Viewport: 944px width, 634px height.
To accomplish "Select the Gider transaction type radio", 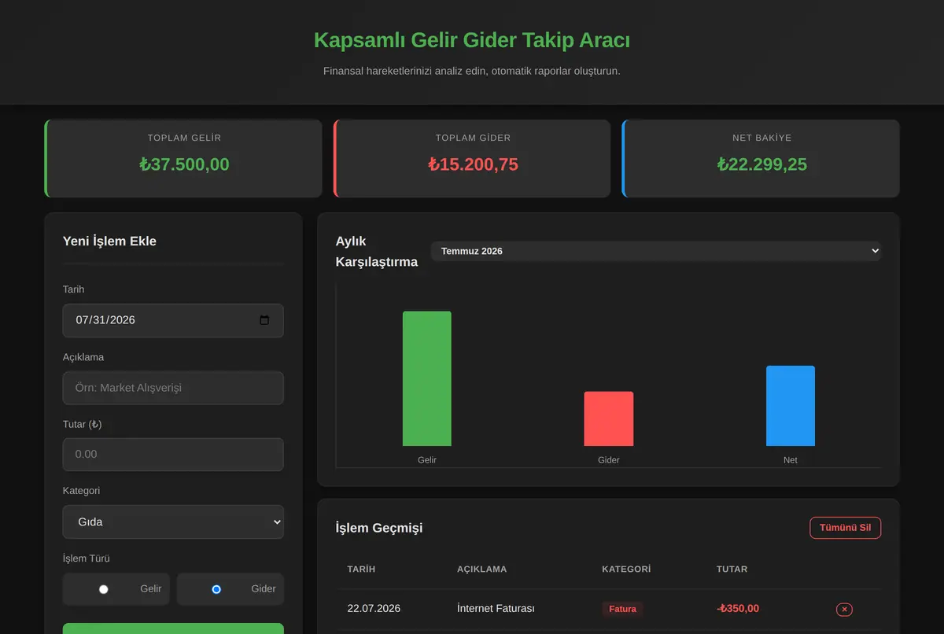I will click(x=216, y=589).
